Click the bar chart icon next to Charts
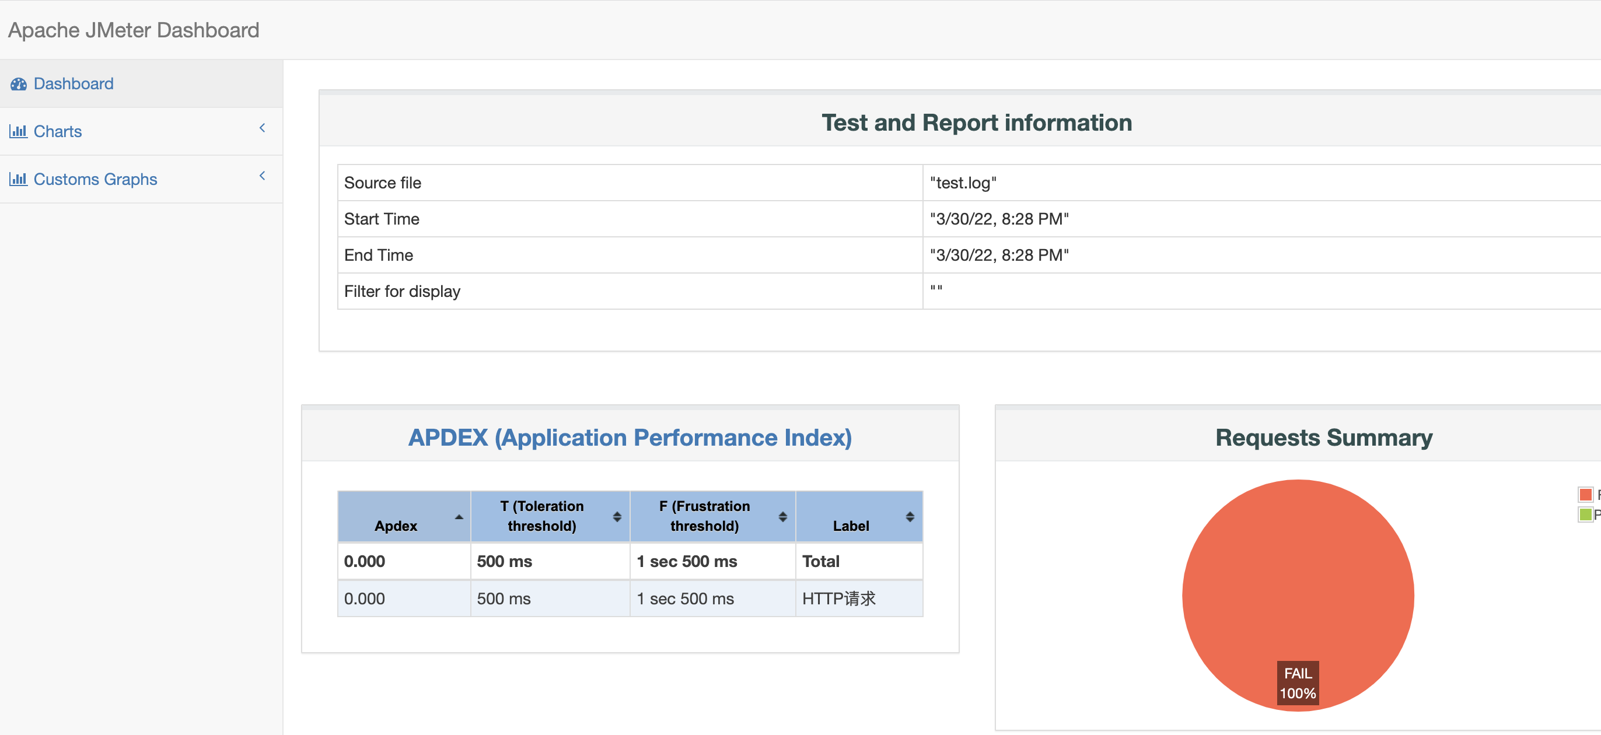The image size is (1601, 735). click(18, 131)
